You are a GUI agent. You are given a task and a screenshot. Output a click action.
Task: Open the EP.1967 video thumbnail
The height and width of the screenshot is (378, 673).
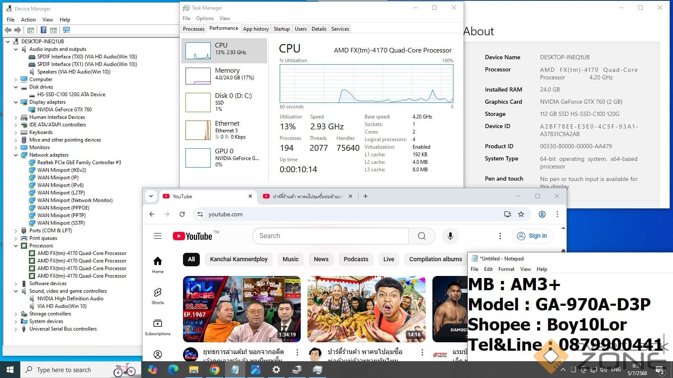click(x=242, y=309)
